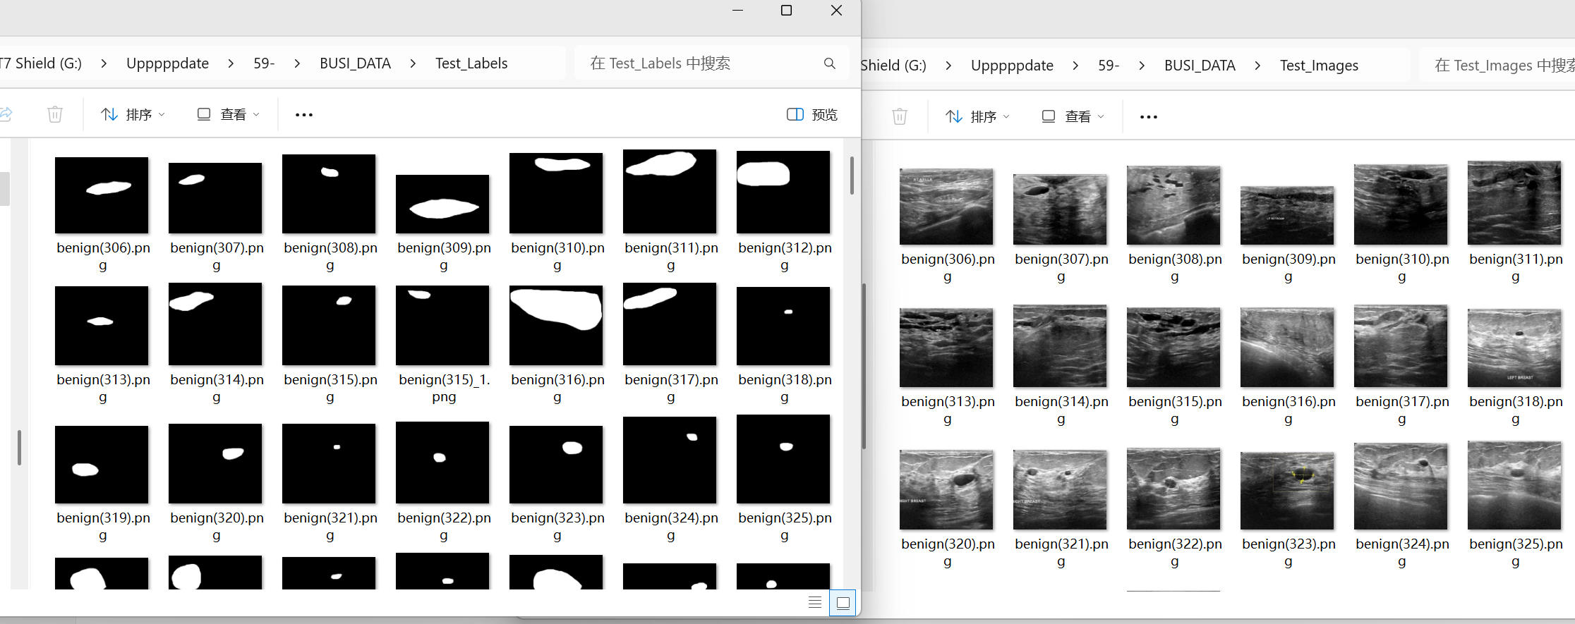Click Uppppdate breadcrumb in Test_Labels window
This screenshot has height=624, width=1575.
click(167, 63)
